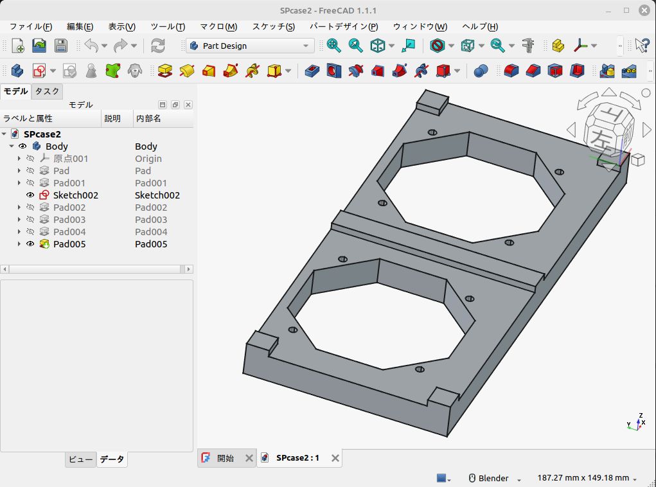The image size is (656, 487).
Task: Open the パートデザイン(P) menu
Action: (344, 26)
